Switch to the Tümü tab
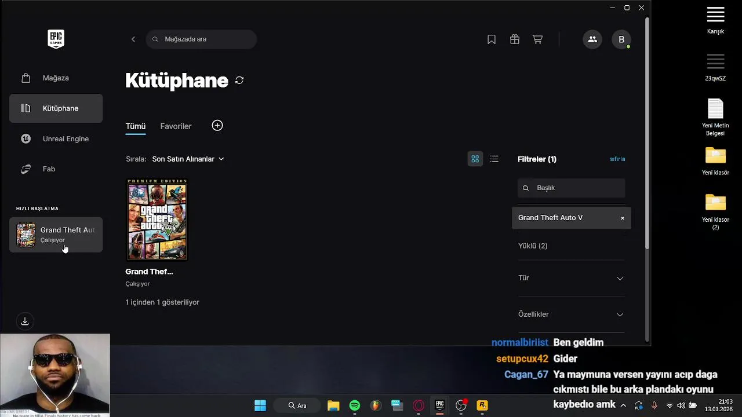 [x=136, y=126]
